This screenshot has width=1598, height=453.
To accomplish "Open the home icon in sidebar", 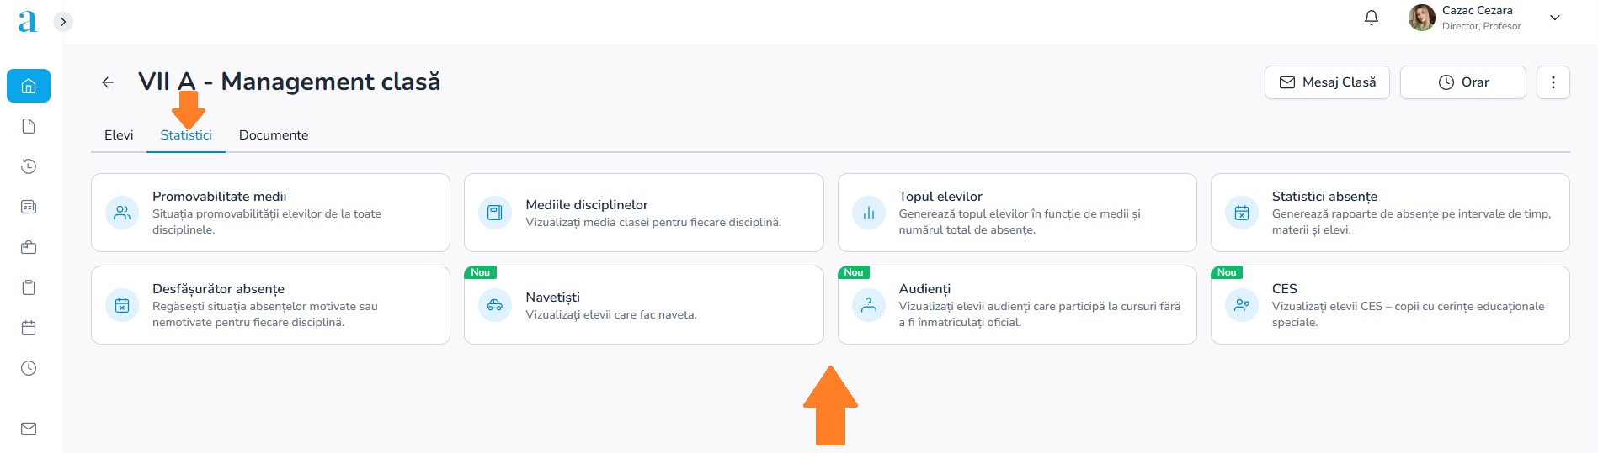I will [x=29, y=86].
